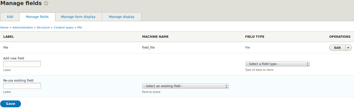The height and width of the screenshot is (108, 354).
Task: Focus the Add new field label input
Action: (x=22, y=64)
